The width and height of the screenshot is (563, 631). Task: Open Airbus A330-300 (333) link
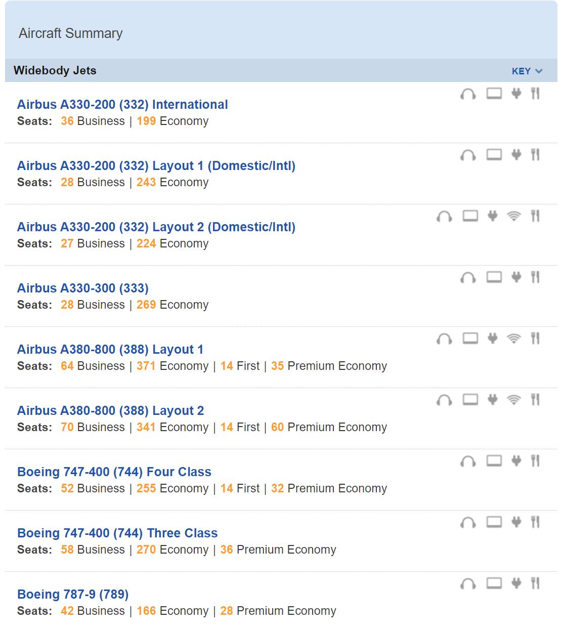coord(83,288)
